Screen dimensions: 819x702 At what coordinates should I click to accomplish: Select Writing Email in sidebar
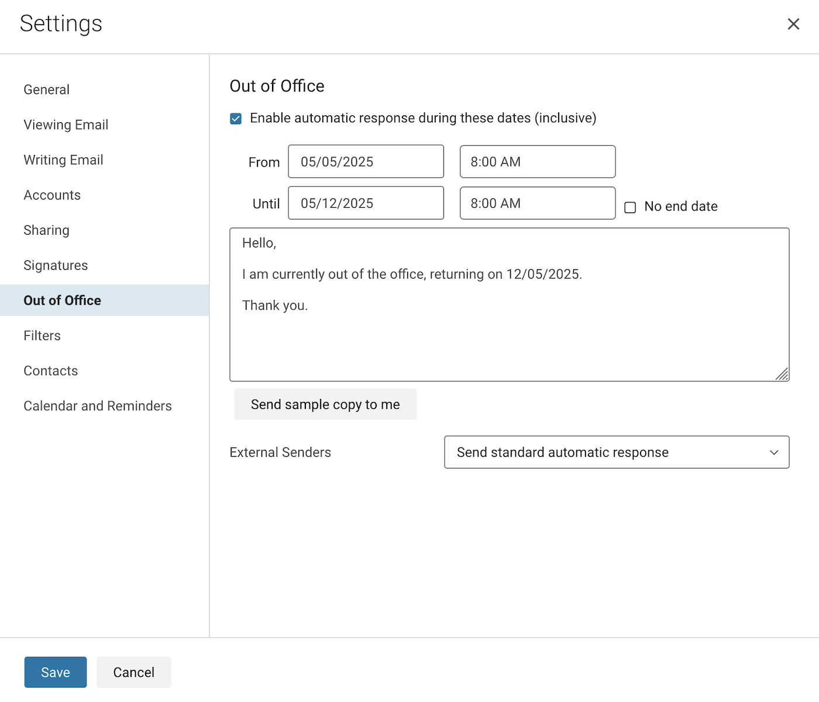tap(63, 160)
